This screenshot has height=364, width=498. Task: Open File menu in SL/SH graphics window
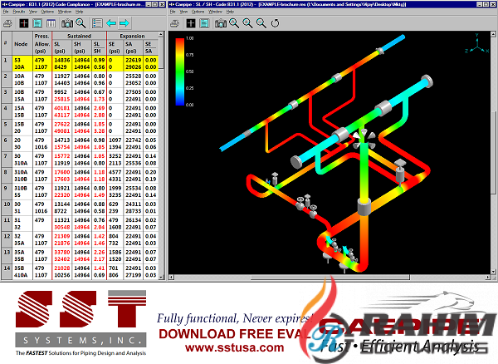pos(173,12)
